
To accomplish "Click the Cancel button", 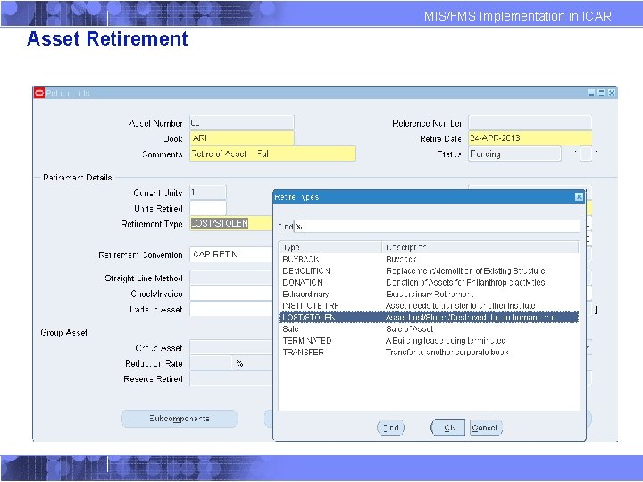I will coord(486,428).
